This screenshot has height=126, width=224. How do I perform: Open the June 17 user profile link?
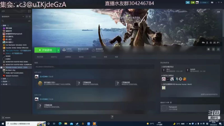pos(44,99)
